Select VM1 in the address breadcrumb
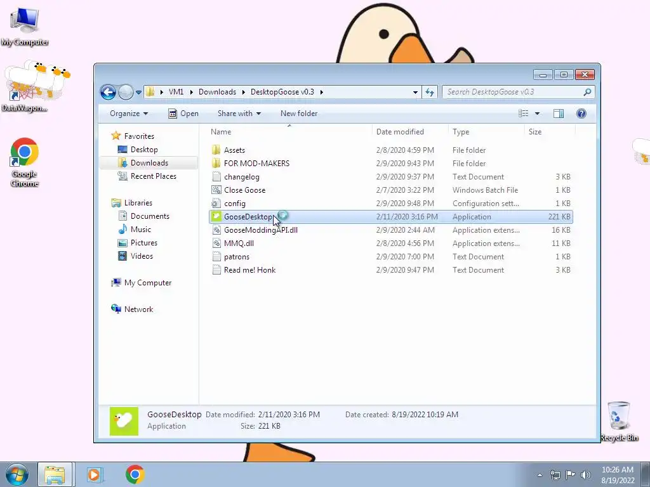Viewport: 650px width, 487px height. [x=176, y=92]
